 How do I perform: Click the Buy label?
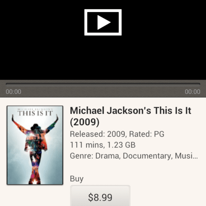(77, 179)
